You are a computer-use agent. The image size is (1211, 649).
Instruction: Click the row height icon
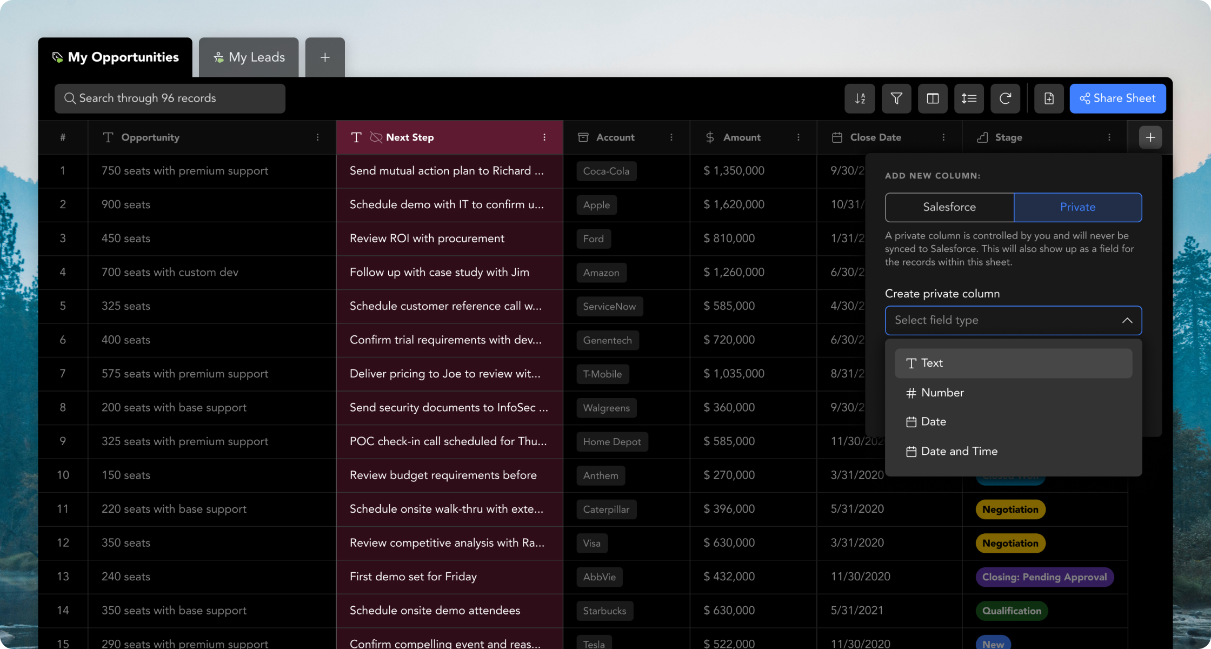click(x=969, y=98)
